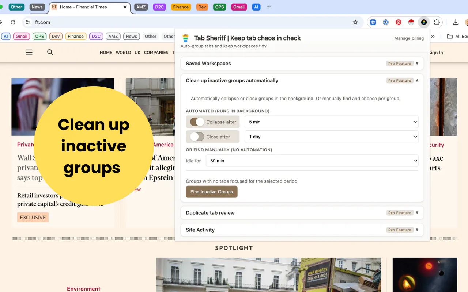Image resolution: width=468 pixels, height=292 pixels.
Task: Open the purple D2C tab group in tab strip
Action: pyautogui.click(x=159, y=7)
